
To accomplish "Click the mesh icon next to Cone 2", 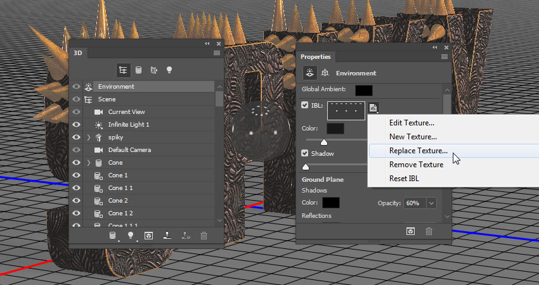I will (x=98, y=201).
